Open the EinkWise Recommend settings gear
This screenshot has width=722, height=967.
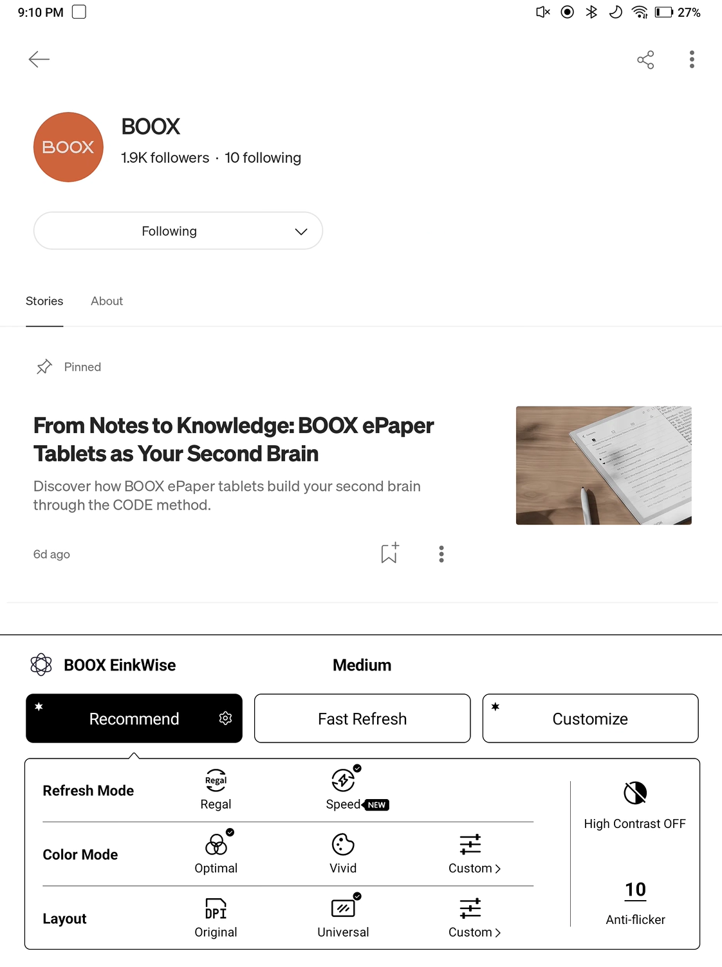click(x=225, y=718)
